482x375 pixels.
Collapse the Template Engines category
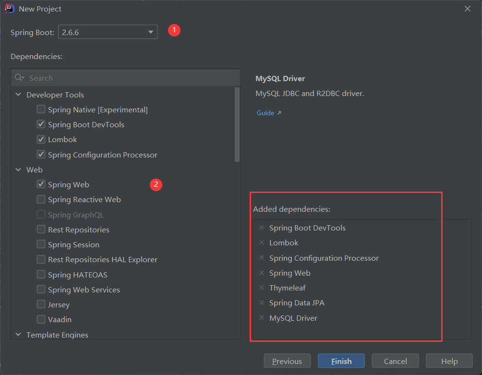(18, 335)
